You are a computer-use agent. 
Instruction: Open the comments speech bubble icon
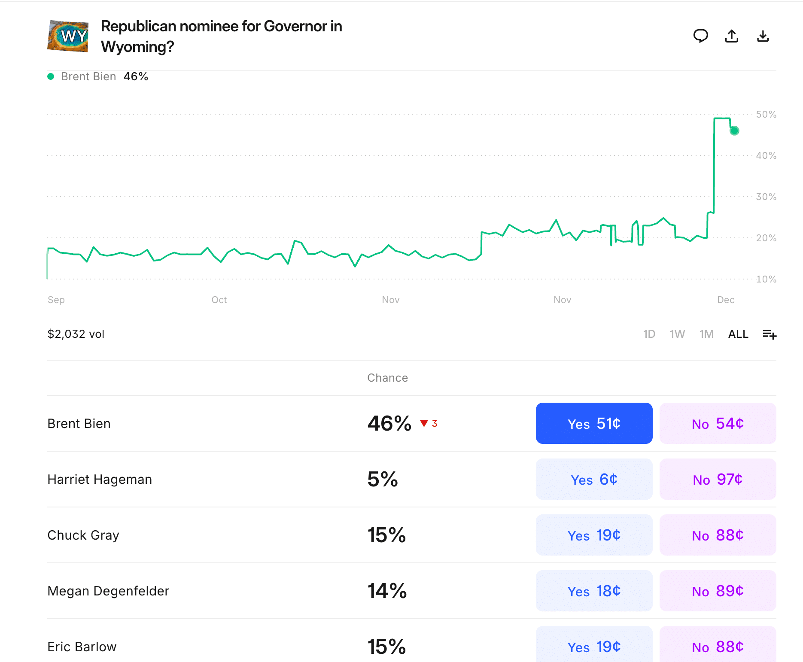pos(700,36)
